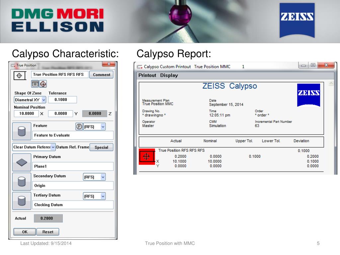Open the Tertiary Datum RFS dropdown
The height and width of the screenshot is (255, 340).
click(x=103, y=196)
